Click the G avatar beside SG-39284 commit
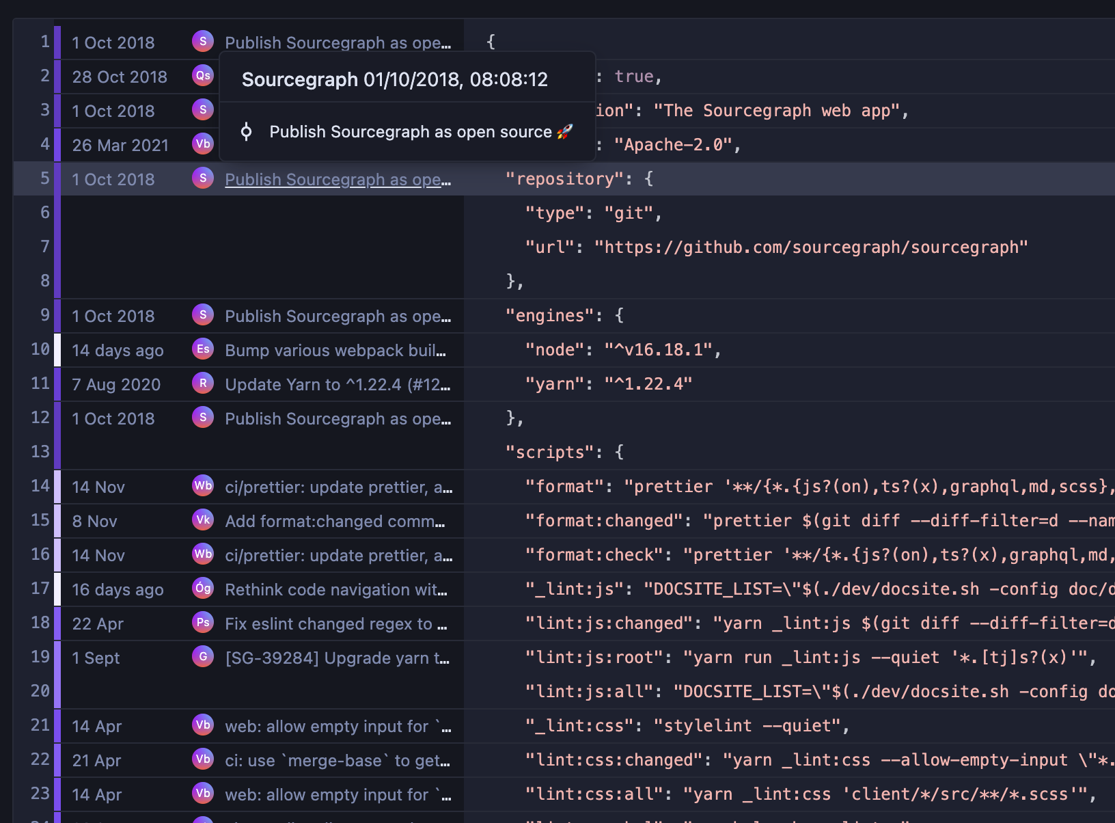 (203, 656)
